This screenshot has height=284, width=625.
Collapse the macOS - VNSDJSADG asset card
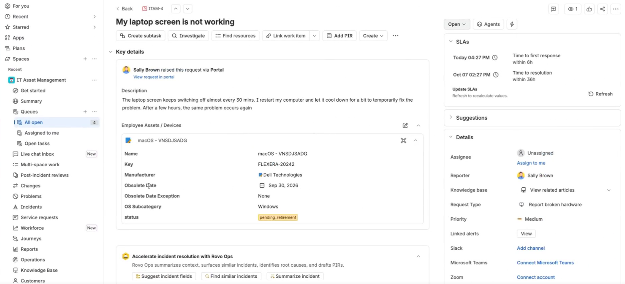click(416, 140)
